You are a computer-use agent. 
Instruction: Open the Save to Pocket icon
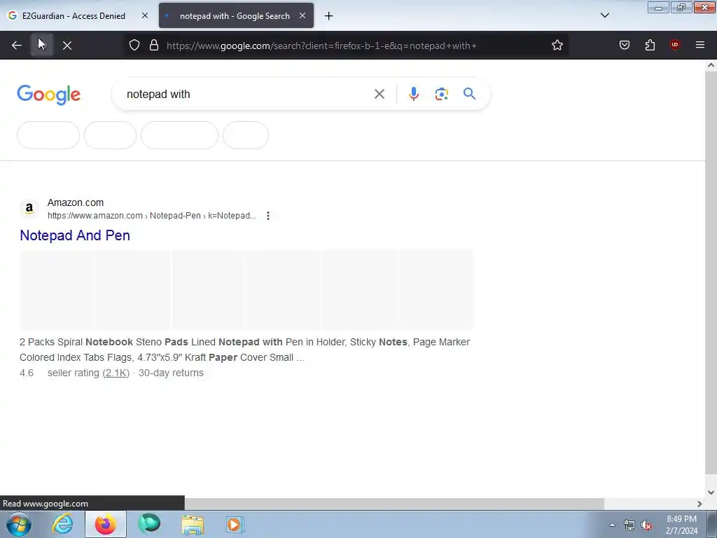pos(625,46)
